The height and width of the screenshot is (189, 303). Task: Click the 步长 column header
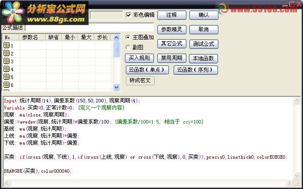[x=103, y=37]
